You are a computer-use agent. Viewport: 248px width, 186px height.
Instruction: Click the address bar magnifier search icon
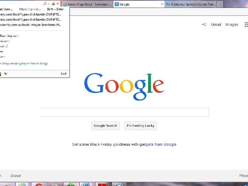45,3
